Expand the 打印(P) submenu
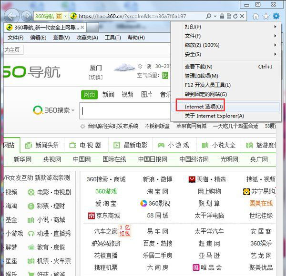 tap(226, 27)
